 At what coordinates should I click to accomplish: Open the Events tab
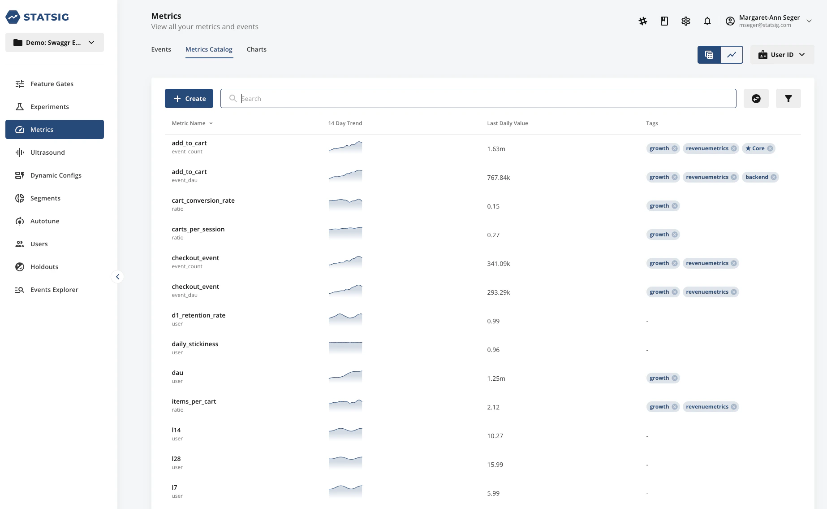point(161,49)
